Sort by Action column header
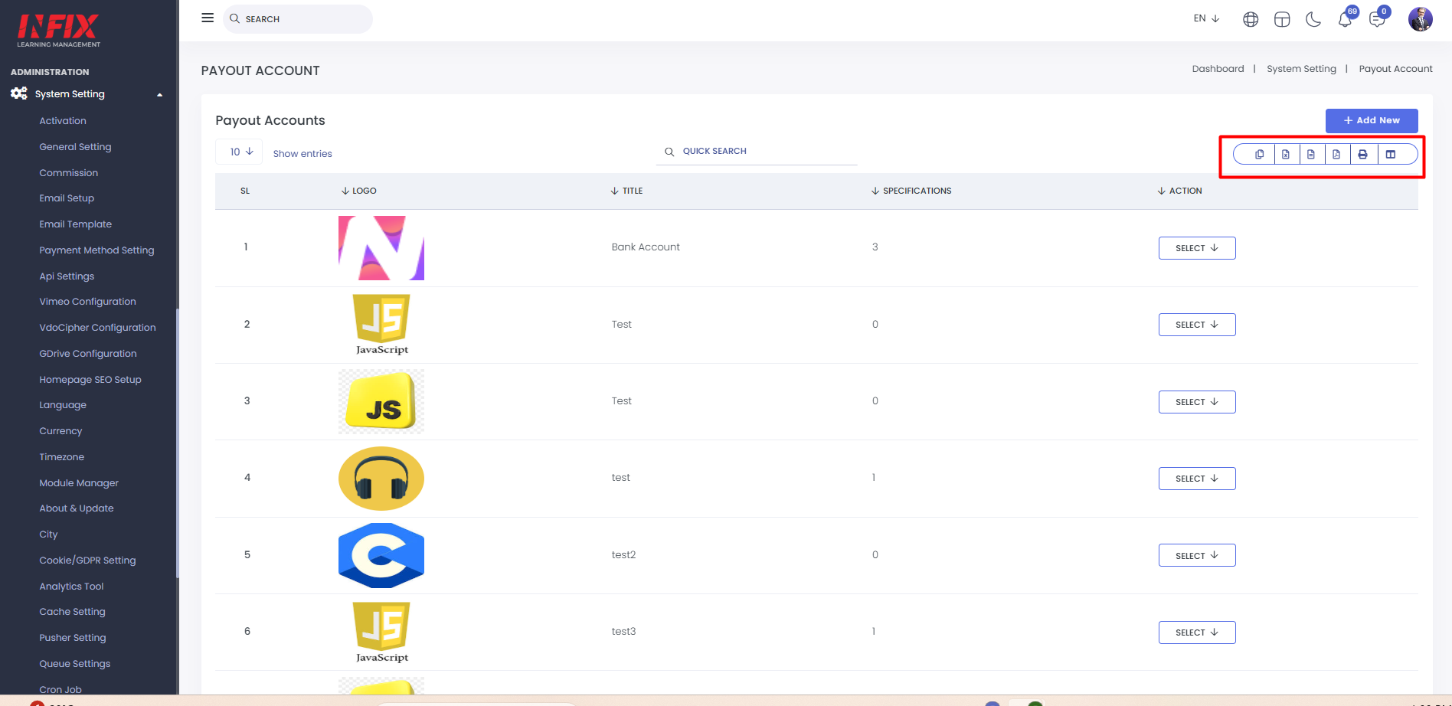The width and height of the screenshot is (1452, 706). coord(1180,191)
